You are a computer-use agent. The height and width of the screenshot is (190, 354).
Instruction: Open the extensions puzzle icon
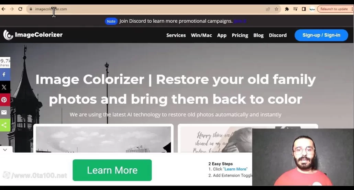point(287,9)
